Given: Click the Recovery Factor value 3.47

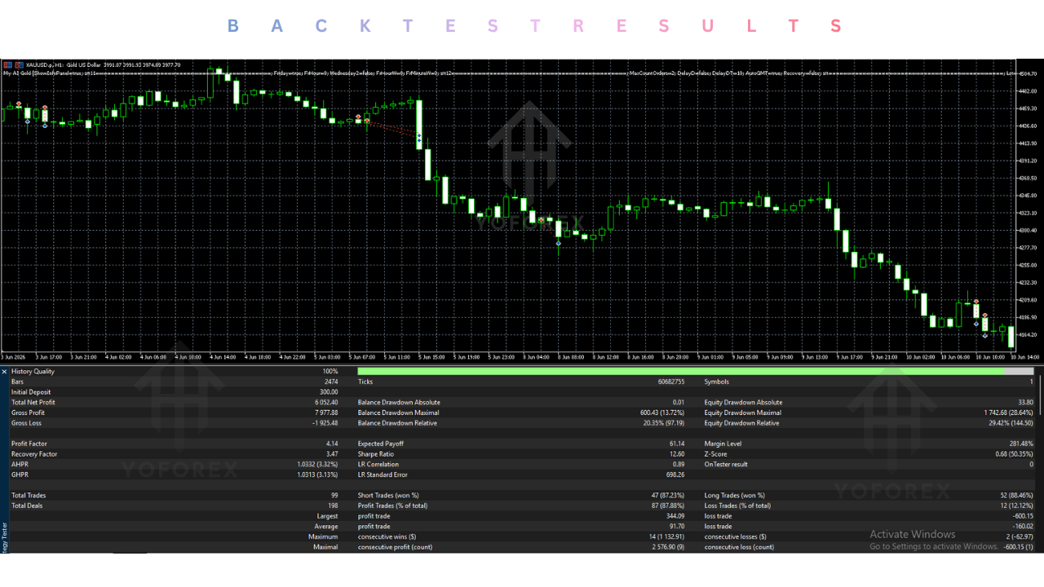Looking at the screenshot, I should tap(332, 454).
